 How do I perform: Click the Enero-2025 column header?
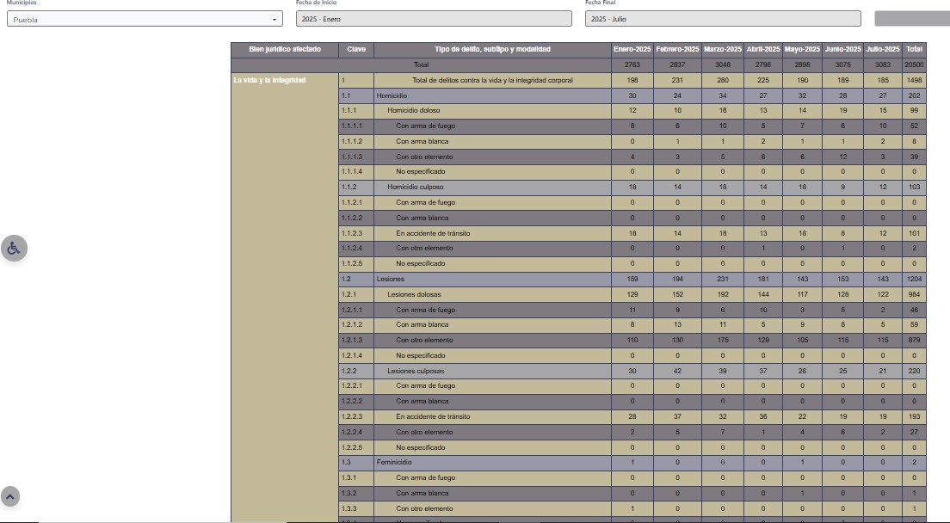click(x=632, y=50)
